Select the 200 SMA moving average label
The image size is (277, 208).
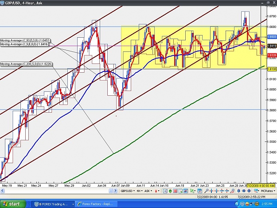[x=26, y=64]
